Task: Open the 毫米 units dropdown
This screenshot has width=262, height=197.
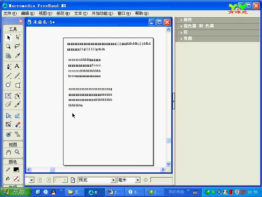Action: tap(138, 180)
